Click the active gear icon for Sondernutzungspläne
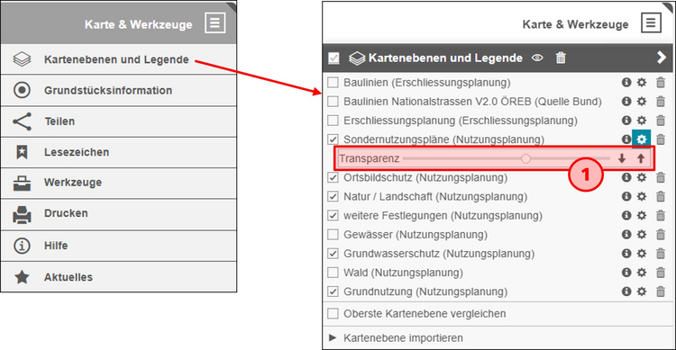 coord(642,139)
